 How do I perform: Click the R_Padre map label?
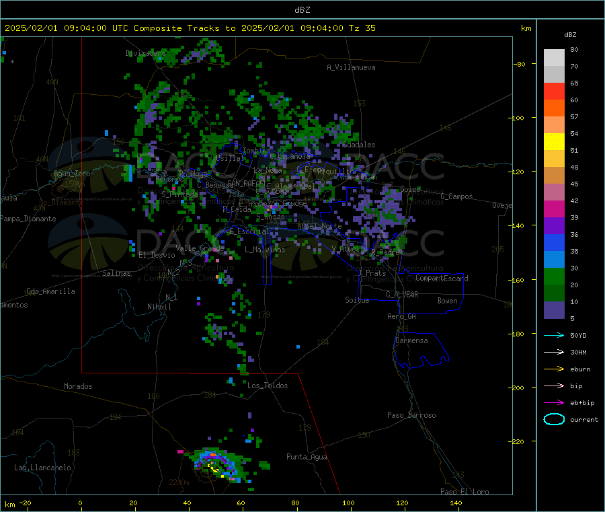(x=385, y=252)
